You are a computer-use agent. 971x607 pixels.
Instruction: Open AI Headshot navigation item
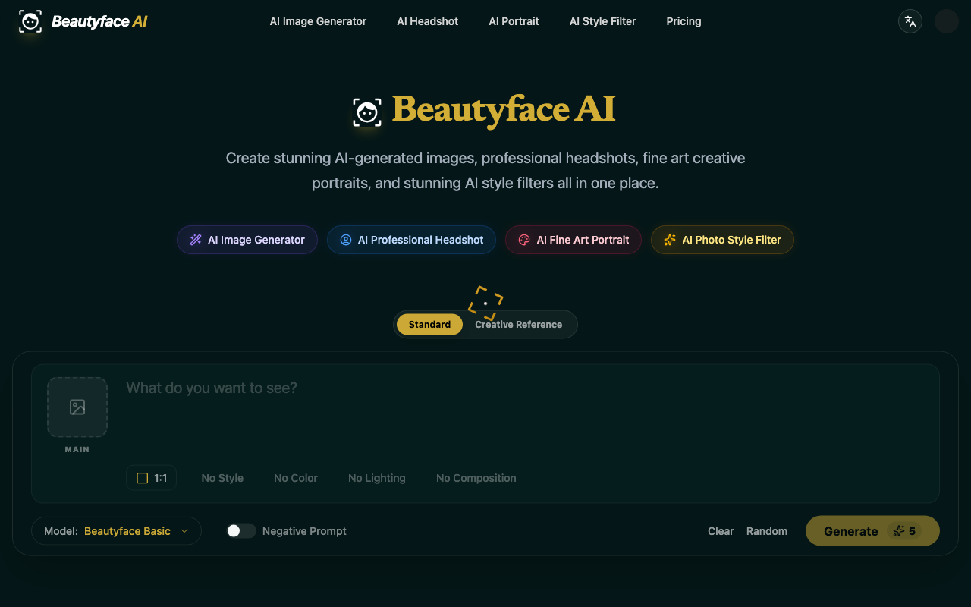click(x=428, y=21)
